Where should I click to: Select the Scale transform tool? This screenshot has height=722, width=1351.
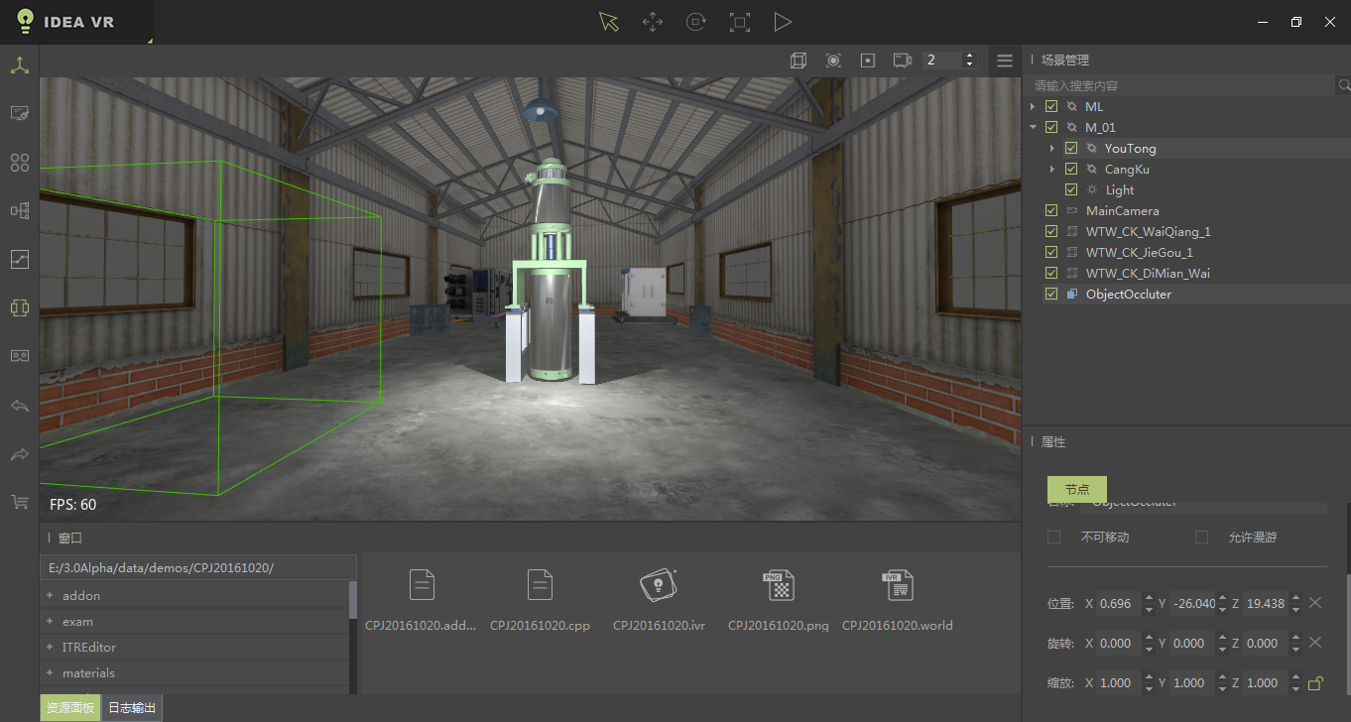click(740, 21)
